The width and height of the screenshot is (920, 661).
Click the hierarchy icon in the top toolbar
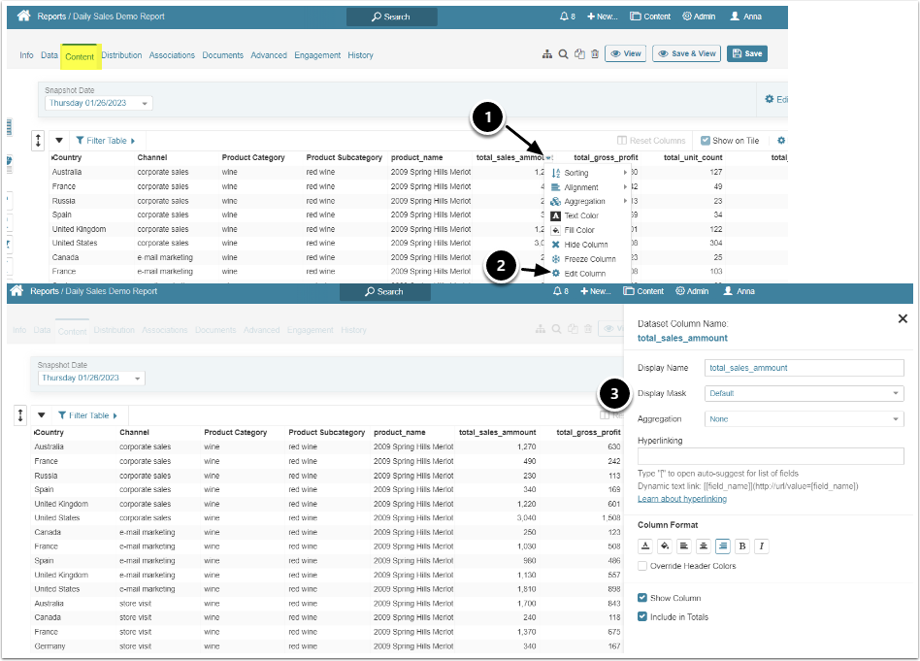click(x=546, y=54)
